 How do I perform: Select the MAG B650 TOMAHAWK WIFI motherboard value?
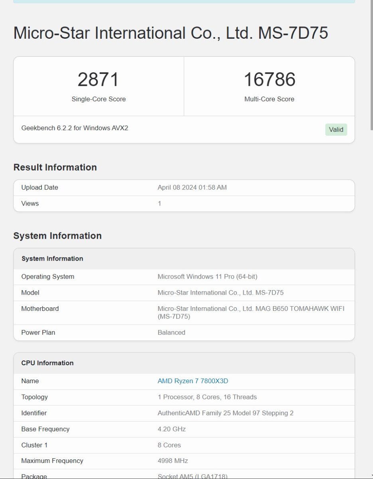[251, 313]
